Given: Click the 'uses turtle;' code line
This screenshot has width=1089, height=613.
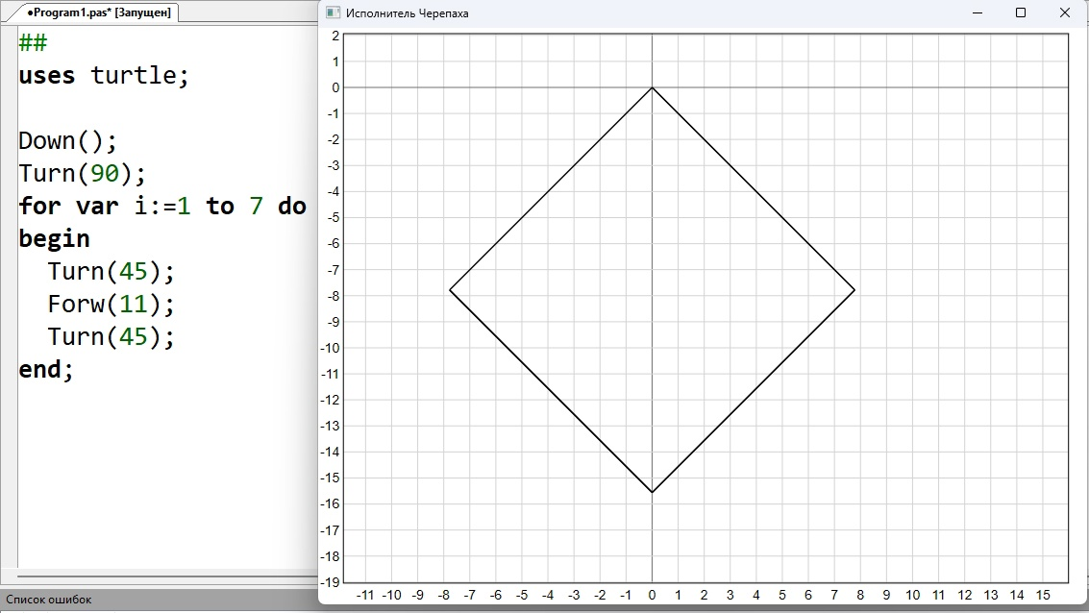Looking at the screenshot, I should 104,75.
